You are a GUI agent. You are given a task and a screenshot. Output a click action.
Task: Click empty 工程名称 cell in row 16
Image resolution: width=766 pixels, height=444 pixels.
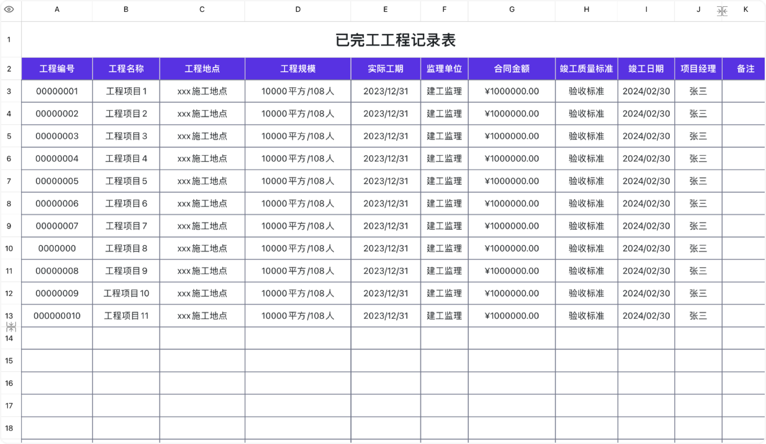point(126,383)
